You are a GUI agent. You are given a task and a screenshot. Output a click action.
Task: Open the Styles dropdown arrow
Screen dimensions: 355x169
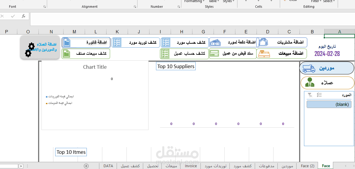(229, 1)
